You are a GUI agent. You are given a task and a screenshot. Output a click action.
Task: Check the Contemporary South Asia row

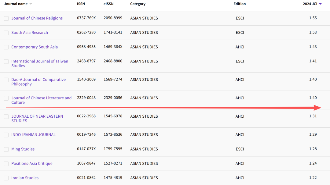(x=6, y=47)
